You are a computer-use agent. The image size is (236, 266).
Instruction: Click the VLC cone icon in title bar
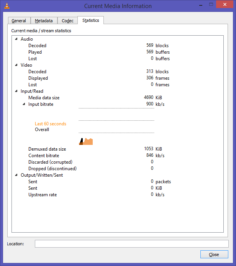point(7,6)
